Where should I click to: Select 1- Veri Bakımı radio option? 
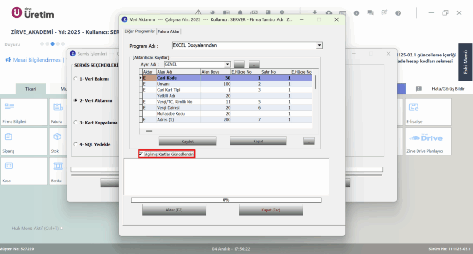[75, 79]
